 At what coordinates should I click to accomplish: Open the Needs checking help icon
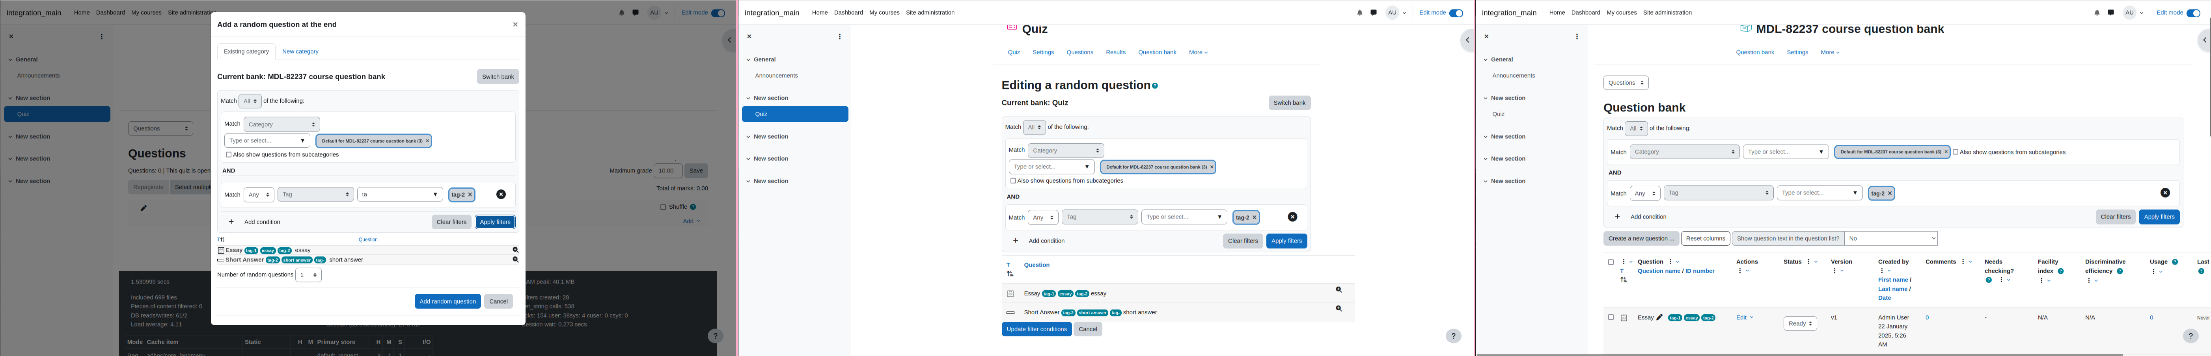click(1988, 280)
